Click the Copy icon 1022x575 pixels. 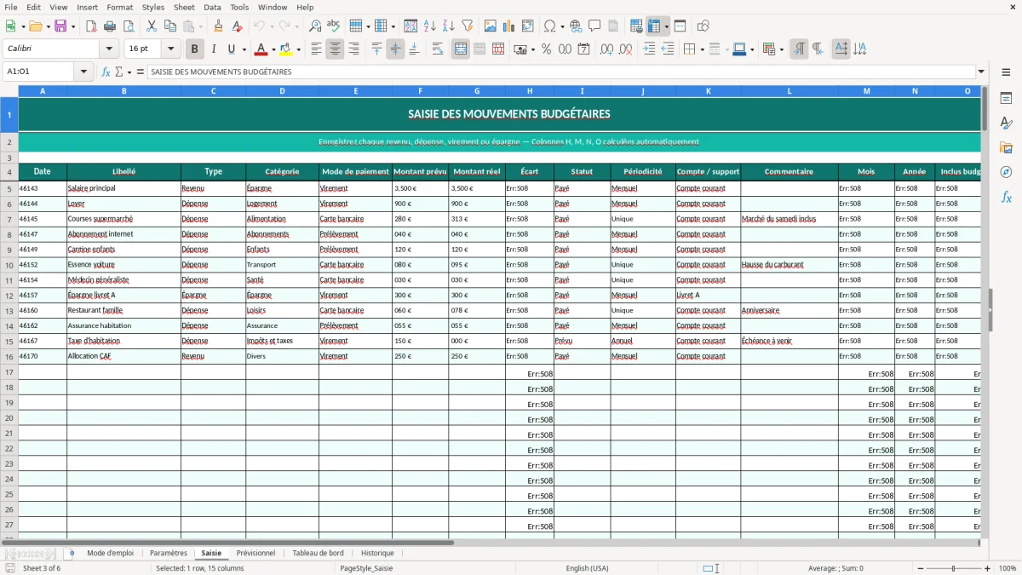[170, 26]
